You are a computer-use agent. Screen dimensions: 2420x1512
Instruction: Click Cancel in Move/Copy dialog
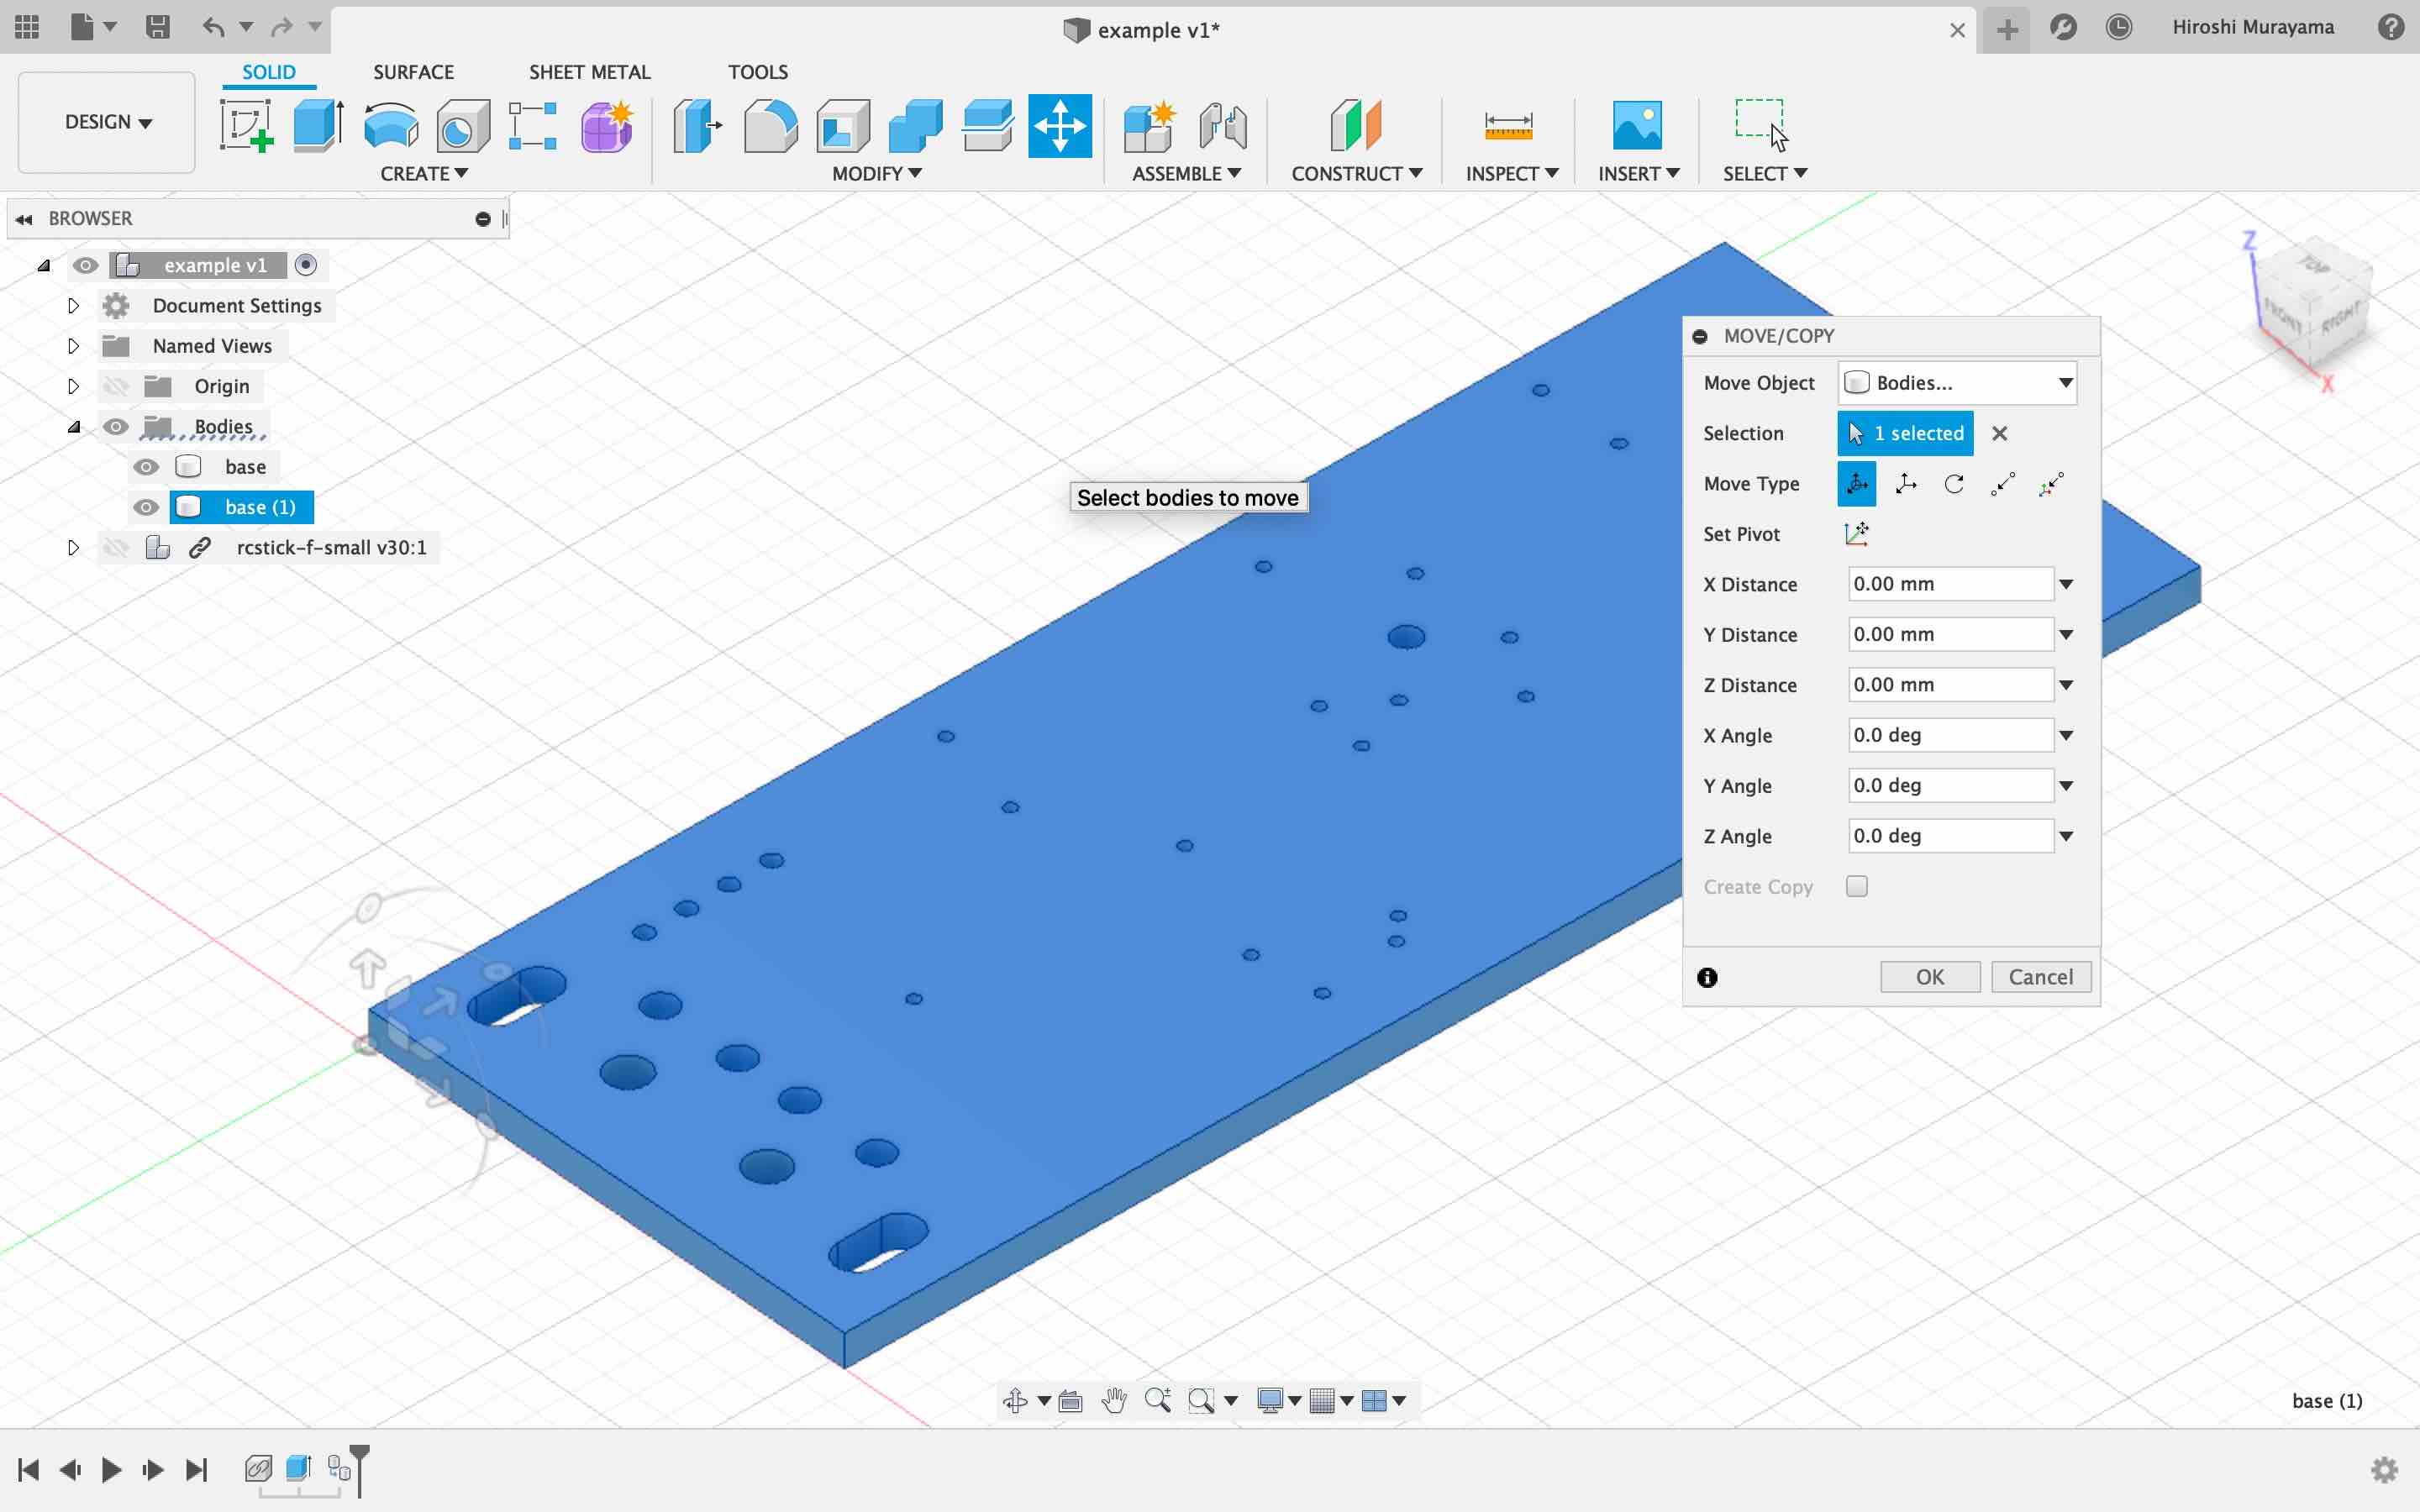[x=2041, y=977]
